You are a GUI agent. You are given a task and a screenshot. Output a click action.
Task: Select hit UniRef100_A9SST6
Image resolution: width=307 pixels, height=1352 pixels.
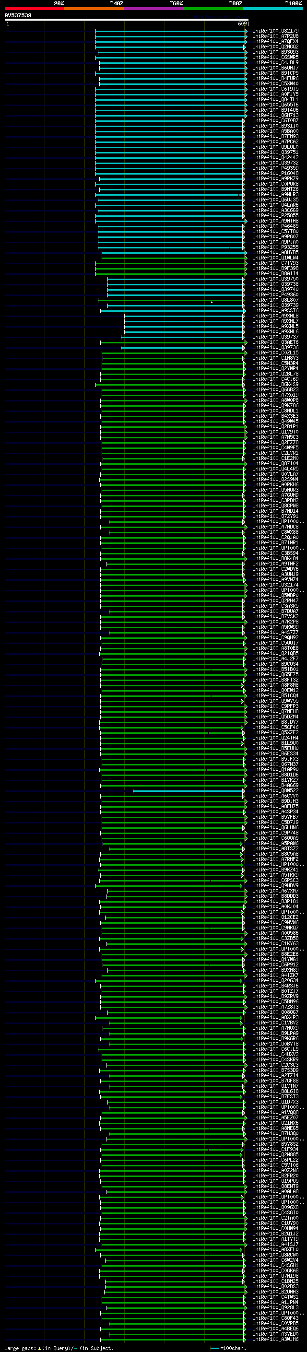coord(275,311)
